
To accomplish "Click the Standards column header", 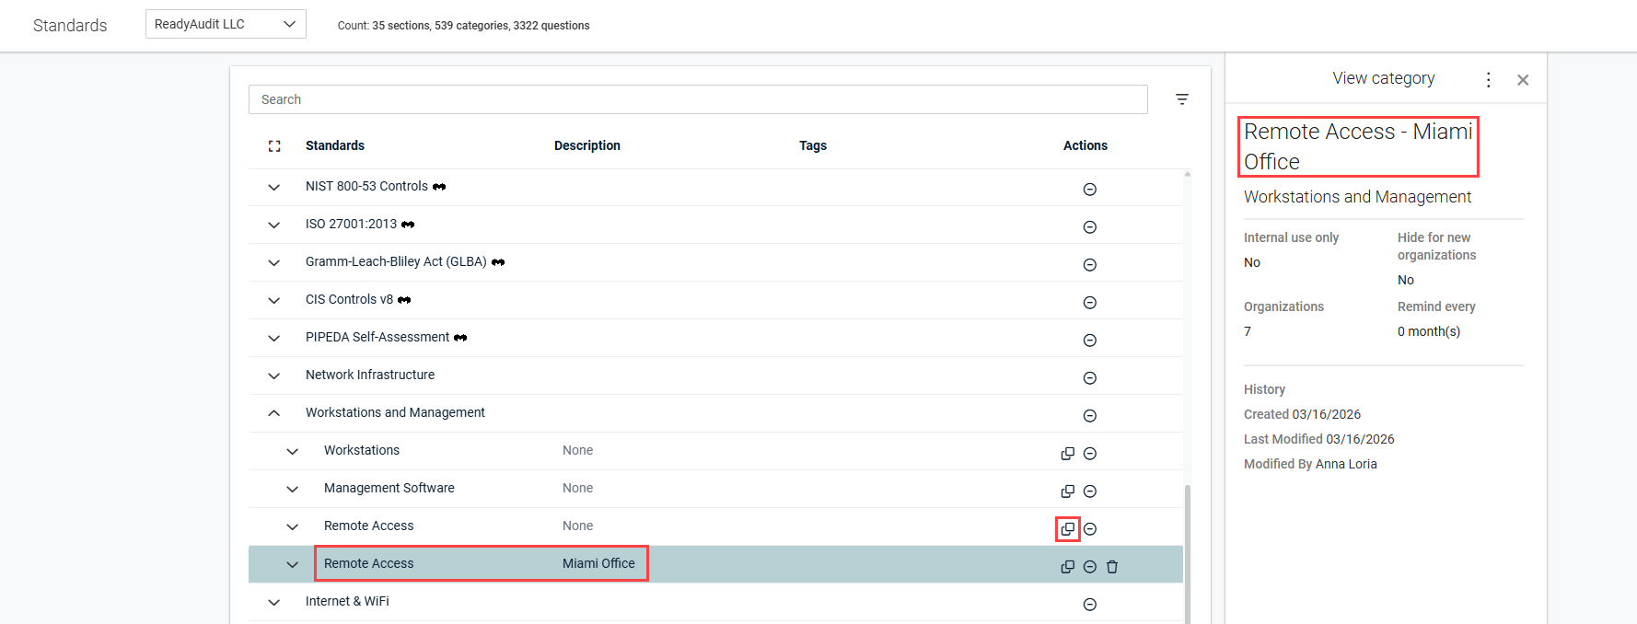I will coord(335,145).
